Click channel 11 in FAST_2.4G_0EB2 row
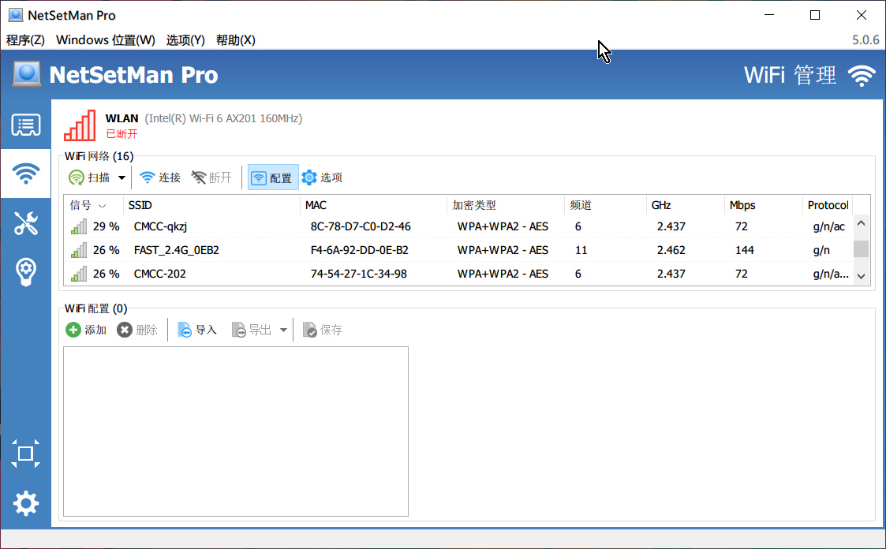The width and height of the screenshot is (886, 549). [x=581, y=250]
